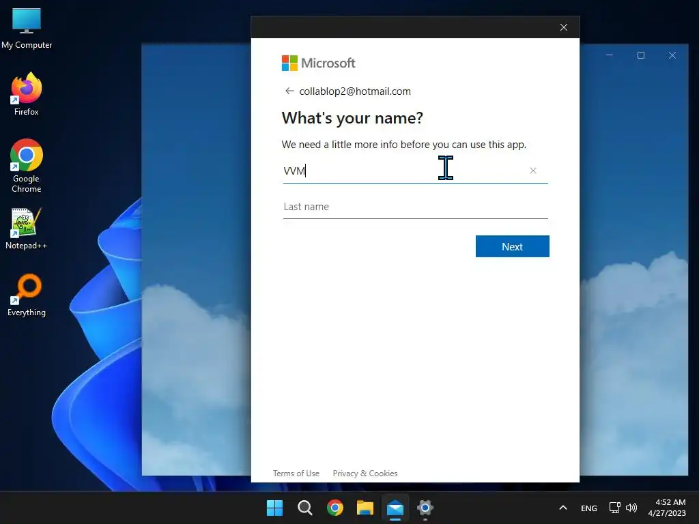Open Privacy & Cookies link
Screen dimensions: 699x524
coord(365,474)
